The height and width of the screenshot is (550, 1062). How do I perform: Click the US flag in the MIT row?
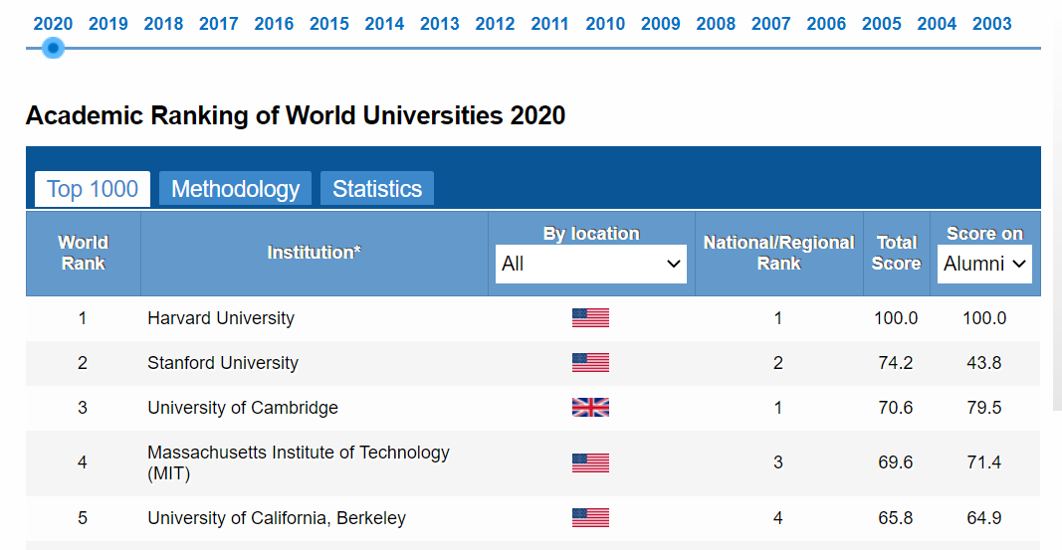click(x=590, y=462)
